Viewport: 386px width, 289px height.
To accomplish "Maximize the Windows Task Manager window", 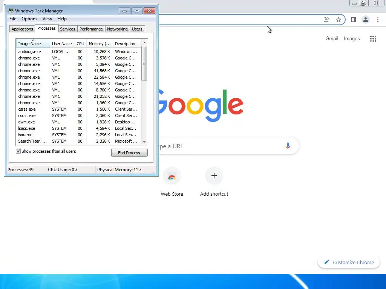I will tap(137, 11).
